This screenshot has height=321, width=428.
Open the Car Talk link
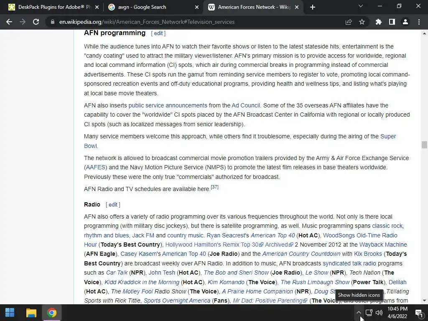117,273
